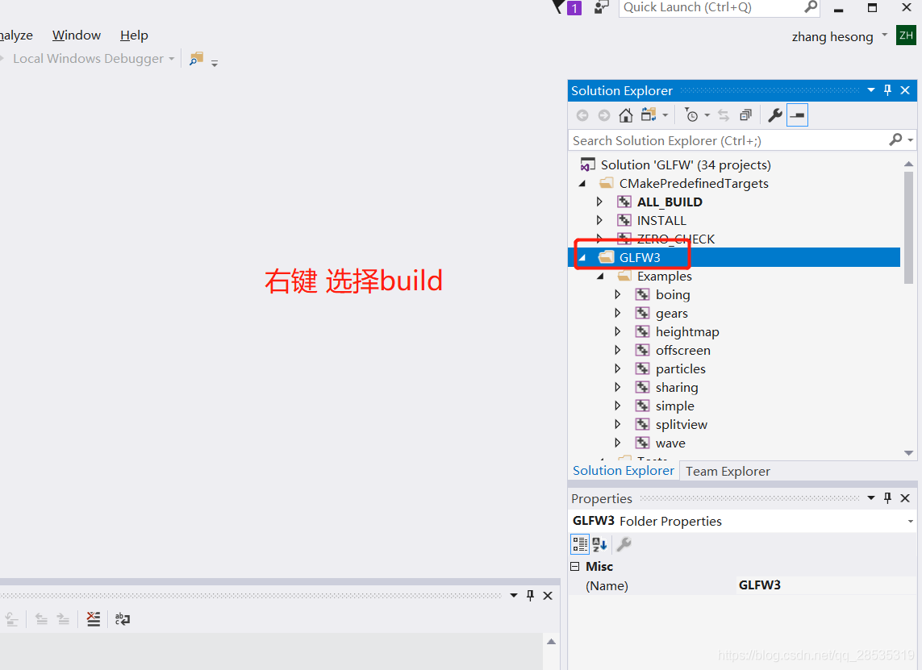The width and height of the screenshot is (922, 670).
Task: Select the Examples folder
Action: pos(665,277)
